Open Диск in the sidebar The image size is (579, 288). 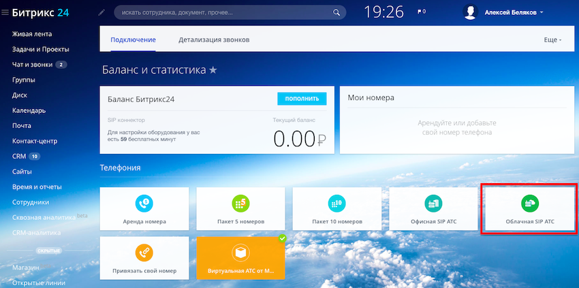20,95
